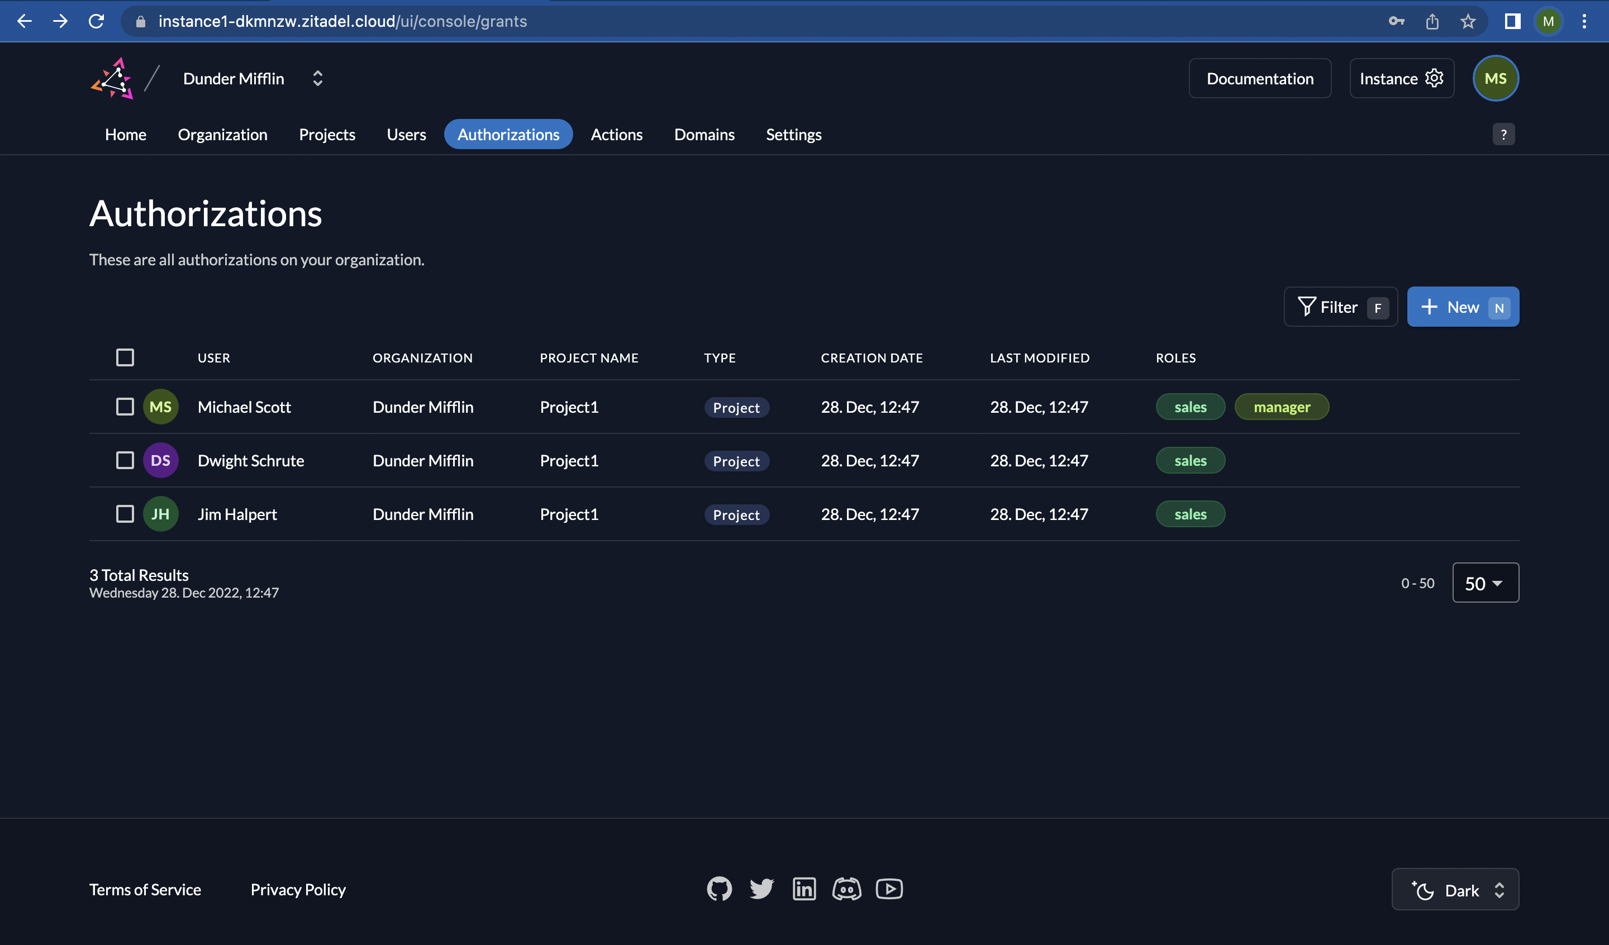Open the Terms of Service link

click(x=145, y=890)
